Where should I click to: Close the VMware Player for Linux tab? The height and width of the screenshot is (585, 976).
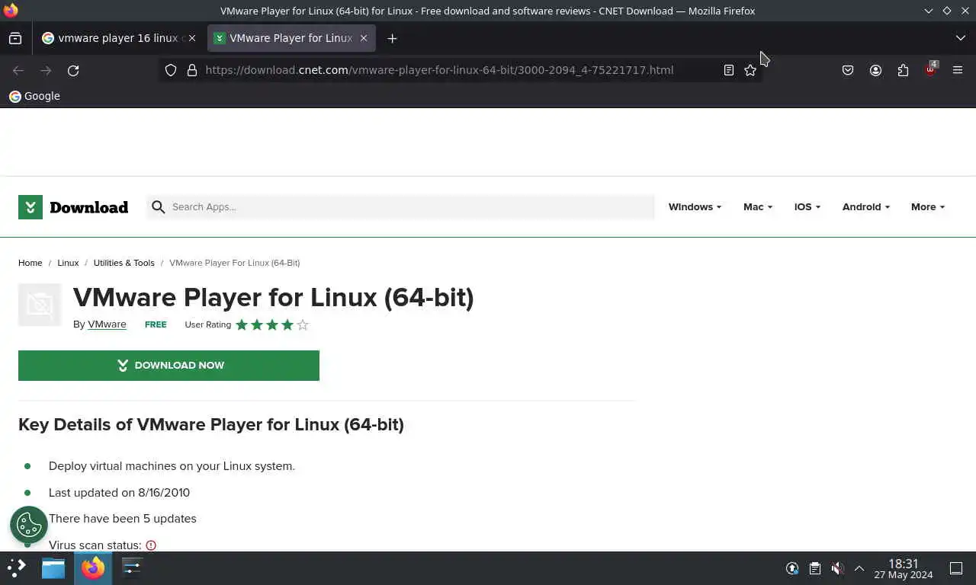(x=364, y=38)
